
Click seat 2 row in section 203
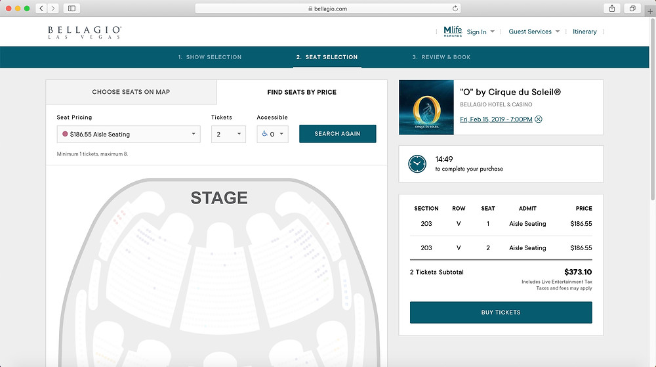point(501,248)
